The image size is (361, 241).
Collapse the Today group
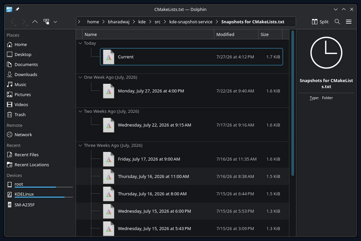(x=80, y=43)
